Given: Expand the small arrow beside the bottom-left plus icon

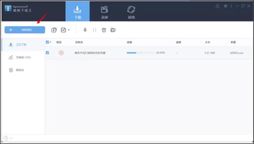Looking at the screenshot, I should [11, 138].
